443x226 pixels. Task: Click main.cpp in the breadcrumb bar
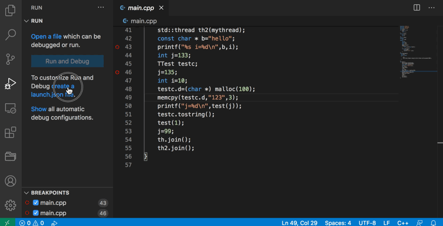[144, 21]
